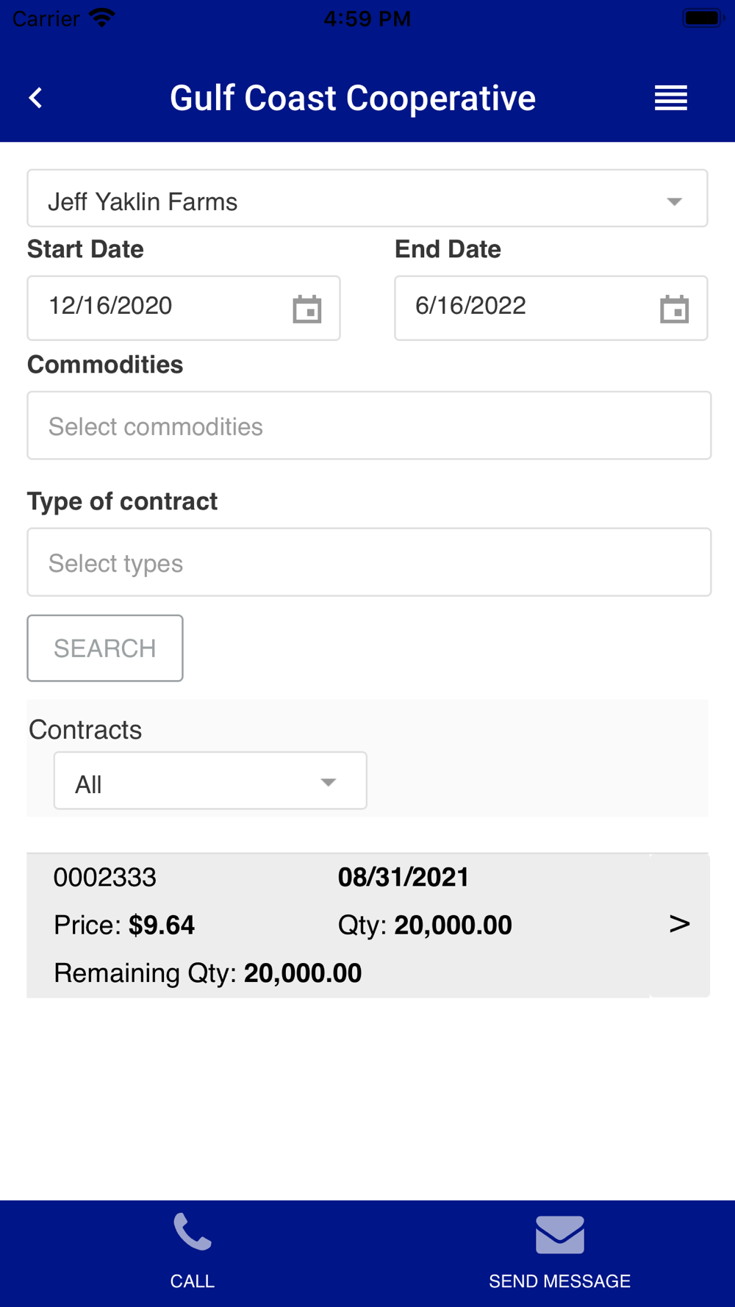Tap the End Date label
This screenshot has height=1307, width=735.
448,249
